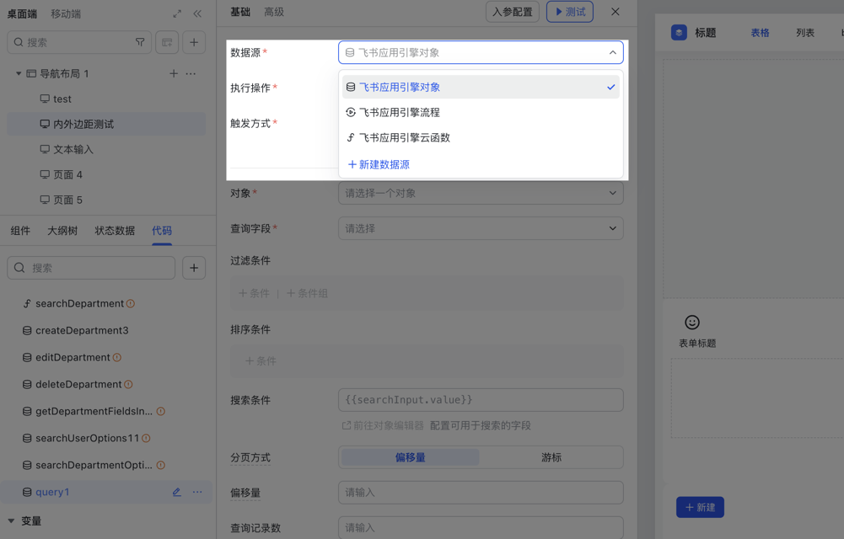This screenshot has height=539, width=844.
Task: Click the database icon beside createDepartment3
Action: (27, 330)
